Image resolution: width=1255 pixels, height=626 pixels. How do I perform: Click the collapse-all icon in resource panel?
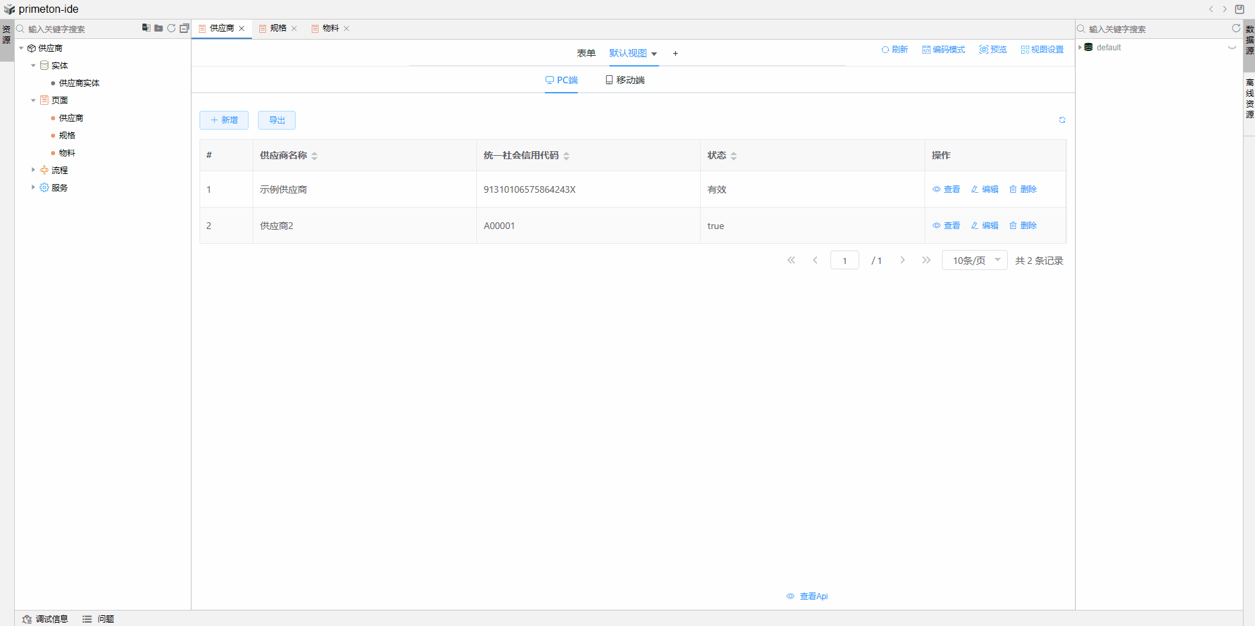[184, 28]
